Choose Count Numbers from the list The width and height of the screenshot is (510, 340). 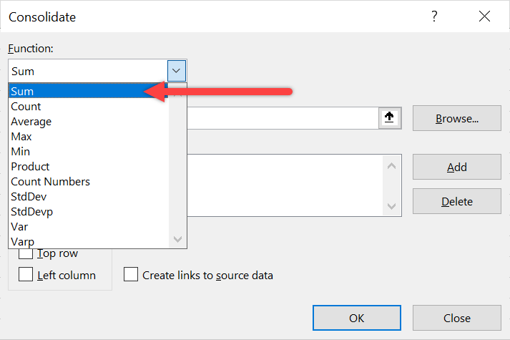point(89,182)
